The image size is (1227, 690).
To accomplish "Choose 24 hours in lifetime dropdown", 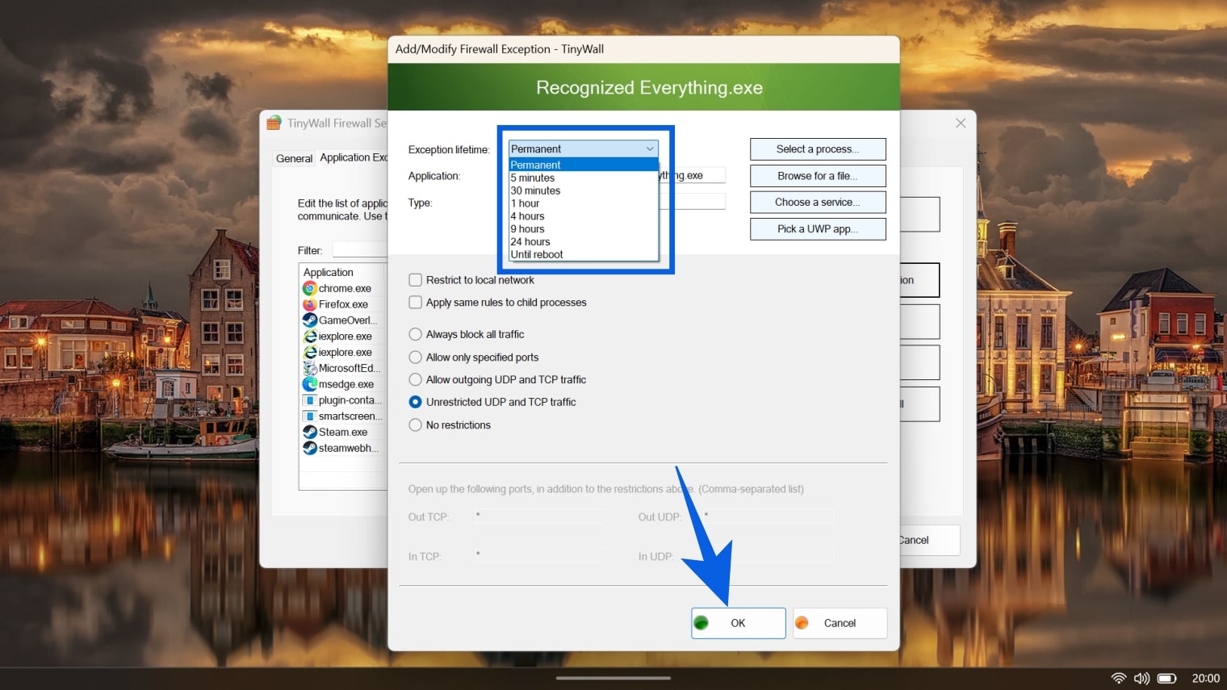I will click(584, 242).
